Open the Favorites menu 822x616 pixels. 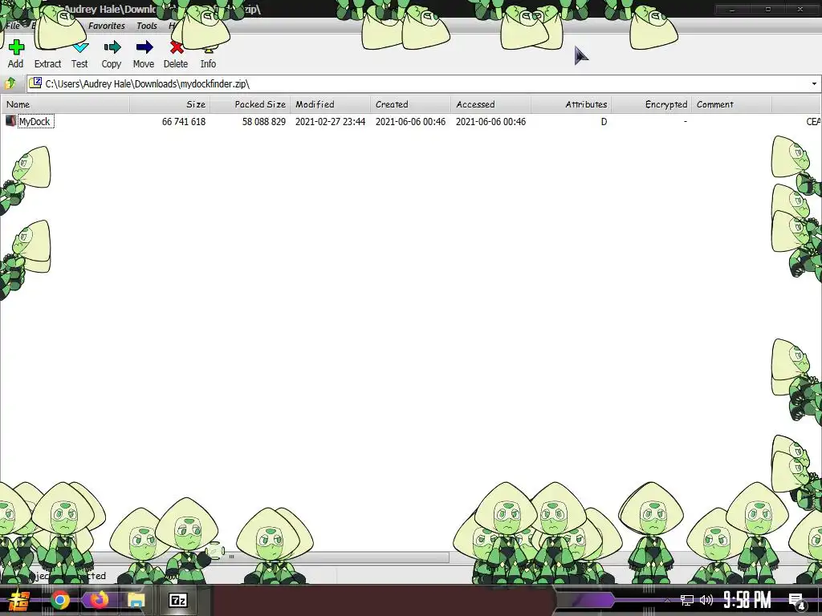[x=107, y=26]
